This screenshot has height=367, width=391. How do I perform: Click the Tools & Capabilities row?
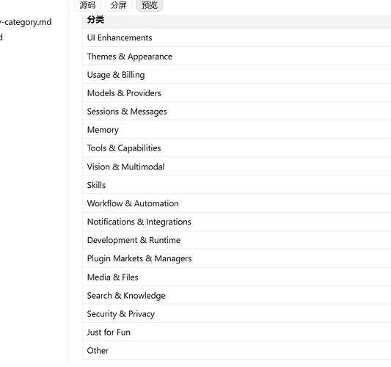tap(236, 148)
